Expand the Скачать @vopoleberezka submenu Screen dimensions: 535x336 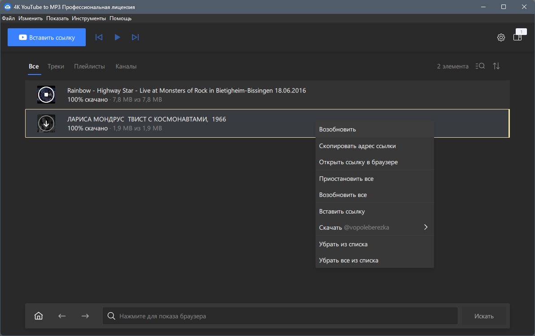point(374,227)
